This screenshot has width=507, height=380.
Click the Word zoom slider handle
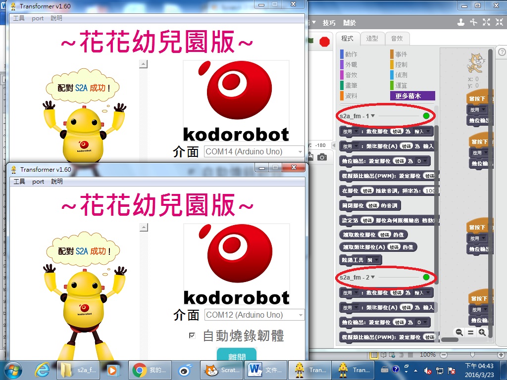[x=472, y=355]
